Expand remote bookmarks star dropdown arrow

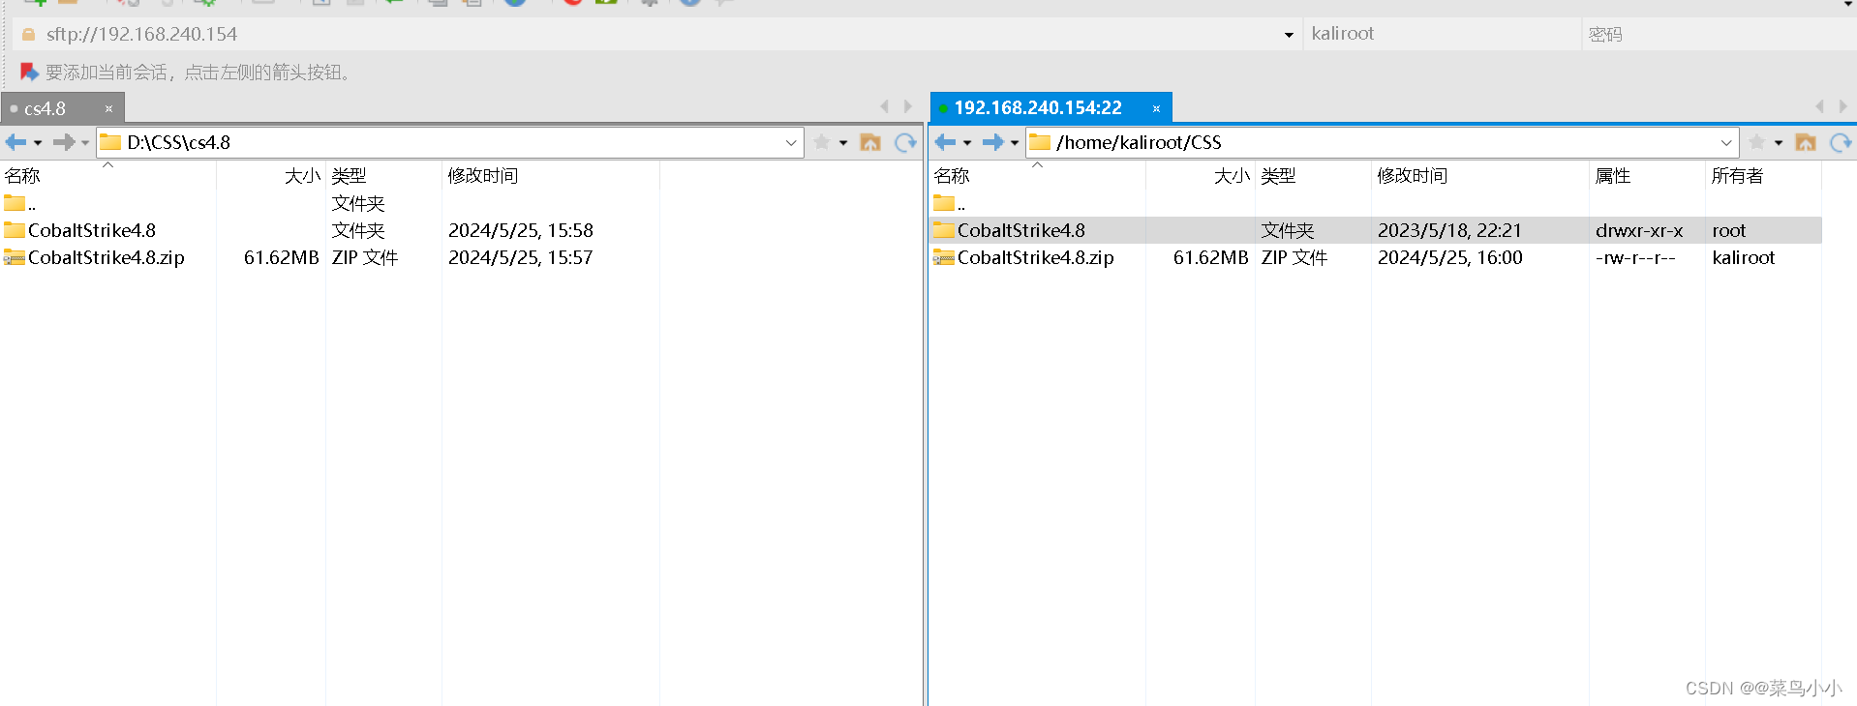pyautogui.click(x=1779, y=143)
